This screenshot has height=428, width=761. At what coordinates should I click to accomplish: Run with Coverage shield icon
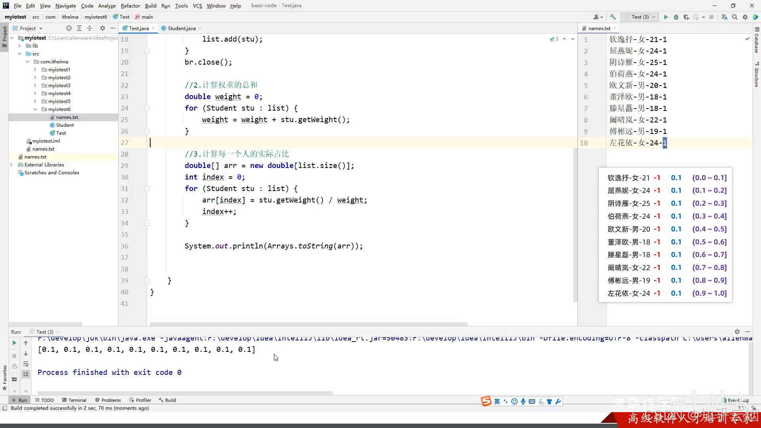686,17
